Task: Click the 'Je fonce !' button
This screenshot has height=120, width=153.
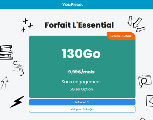Action: tap(82, 102)
